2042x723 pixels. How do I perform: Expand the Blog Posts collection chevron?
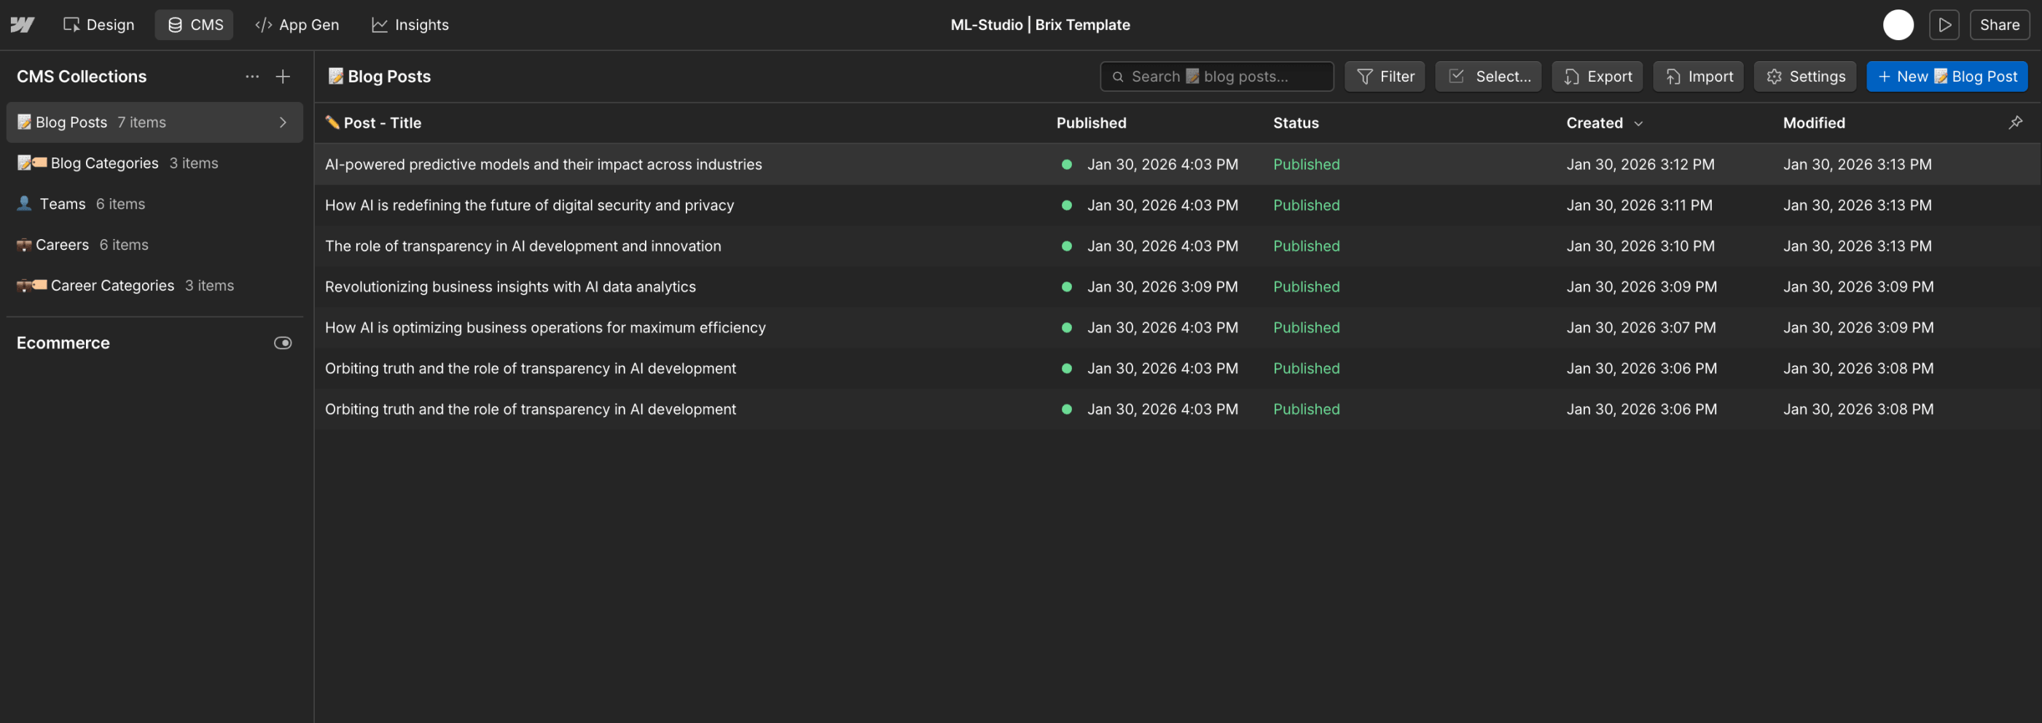(282, 122)
